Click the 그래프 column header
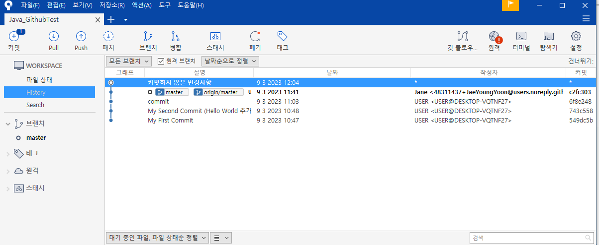599x245 pixels. [x=125, y=72]
